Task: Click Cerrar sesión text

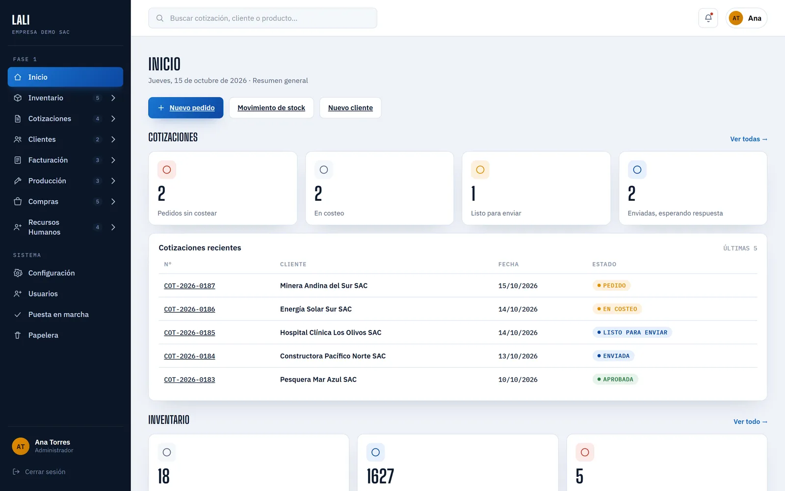Action: click(x=45, y=472)
